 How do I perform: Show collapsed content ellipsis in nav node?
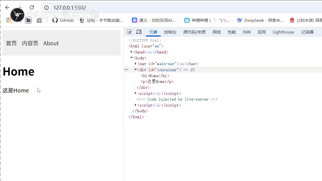tap(182, 64)
